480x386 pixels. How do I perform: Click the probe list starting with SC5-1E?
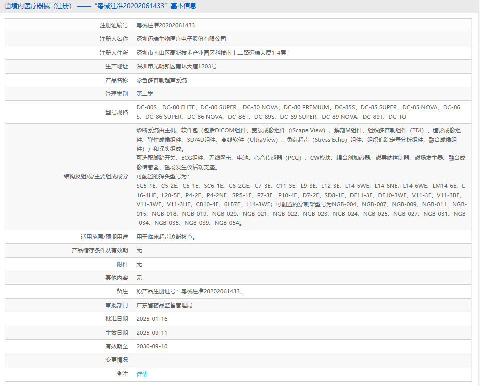coord(302,205)
